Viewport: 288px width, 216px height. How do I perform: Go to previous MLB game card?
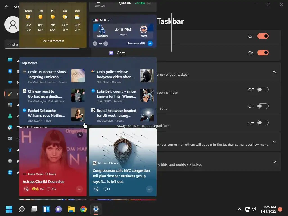[x=95, y=44]
